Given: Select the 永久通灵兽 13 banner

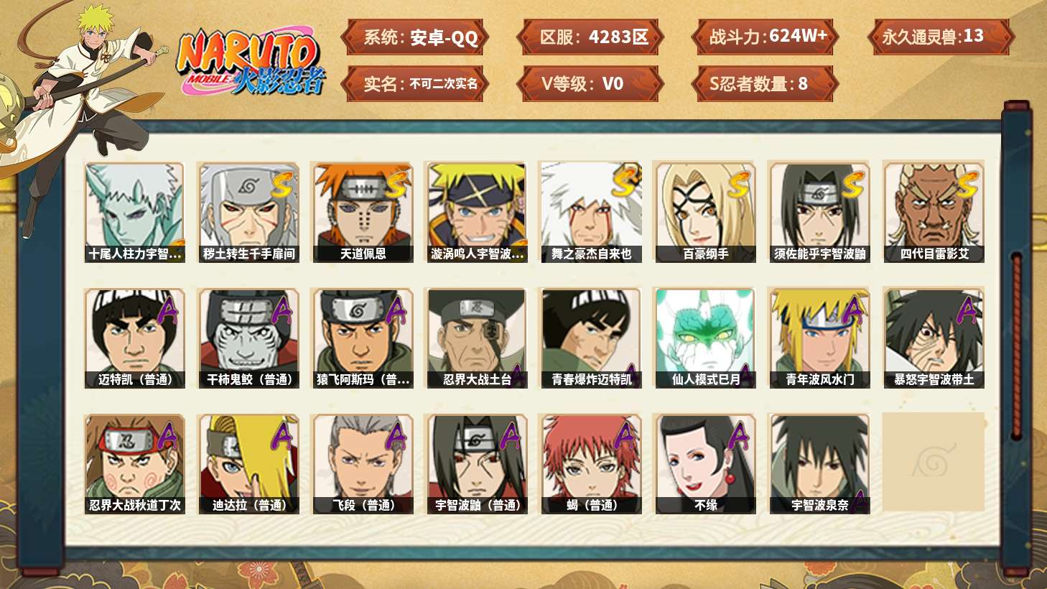Looking at the screenshot, I should 941,37.
